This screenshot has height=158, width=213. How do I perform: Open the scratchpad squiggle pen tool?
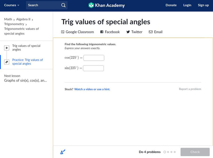tap(63, 152)
